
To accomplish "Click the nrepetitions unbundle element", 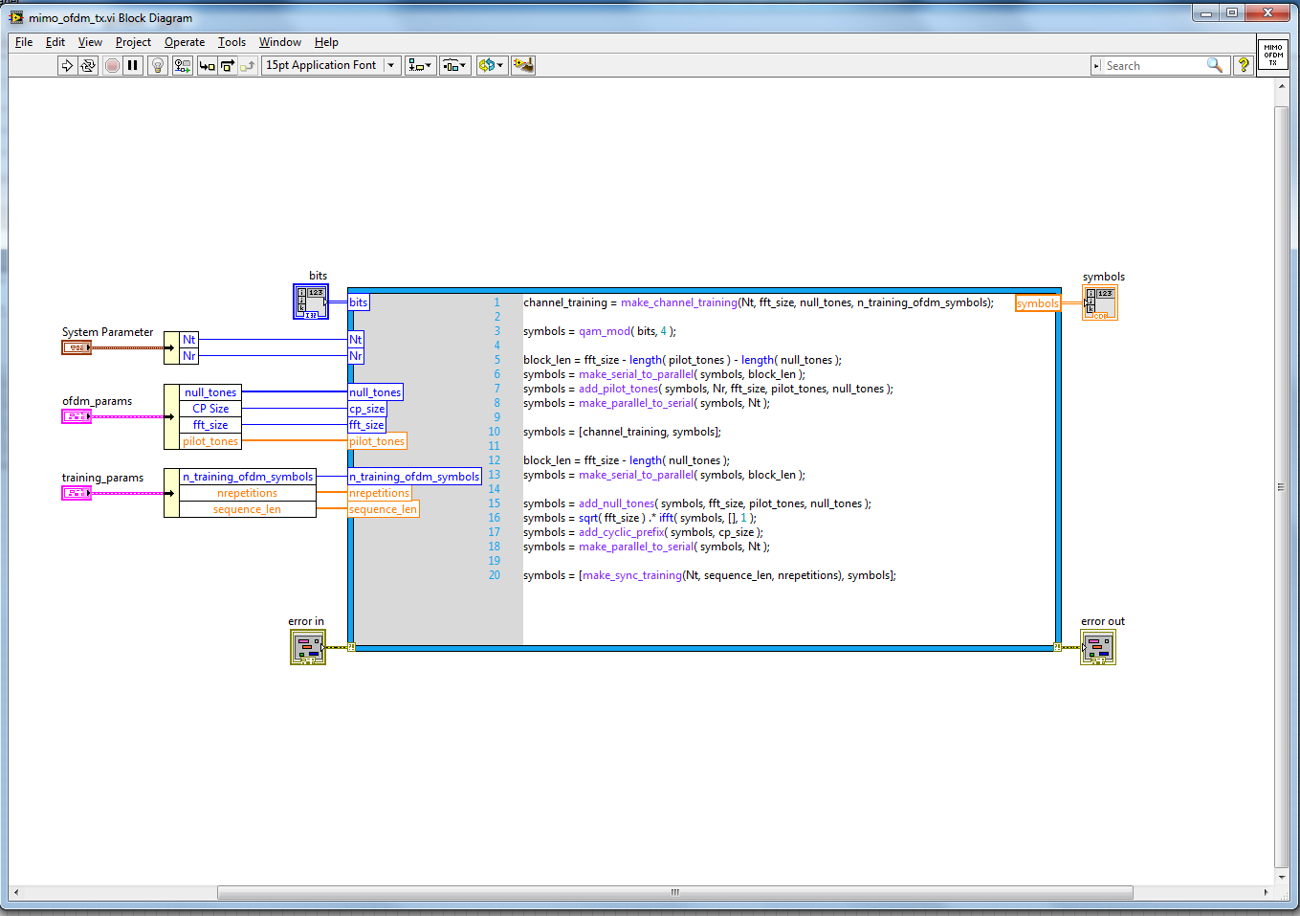I will point(248,493).
